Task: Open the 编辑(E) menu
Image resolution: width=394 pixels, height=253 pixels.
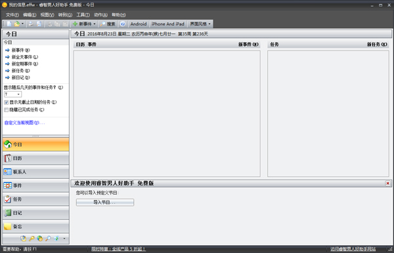Action: click(30, 15)
